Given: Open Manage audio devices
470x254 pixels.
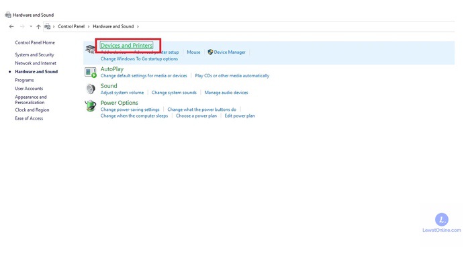Looking at the screenshot, I should click(226, 93).
